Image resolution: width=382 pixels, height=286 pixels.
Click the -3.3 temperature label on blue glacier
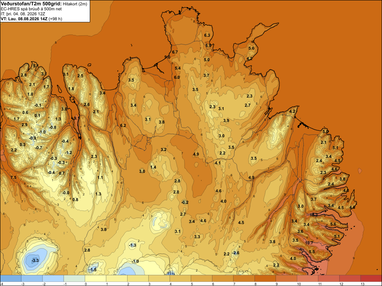35,260
